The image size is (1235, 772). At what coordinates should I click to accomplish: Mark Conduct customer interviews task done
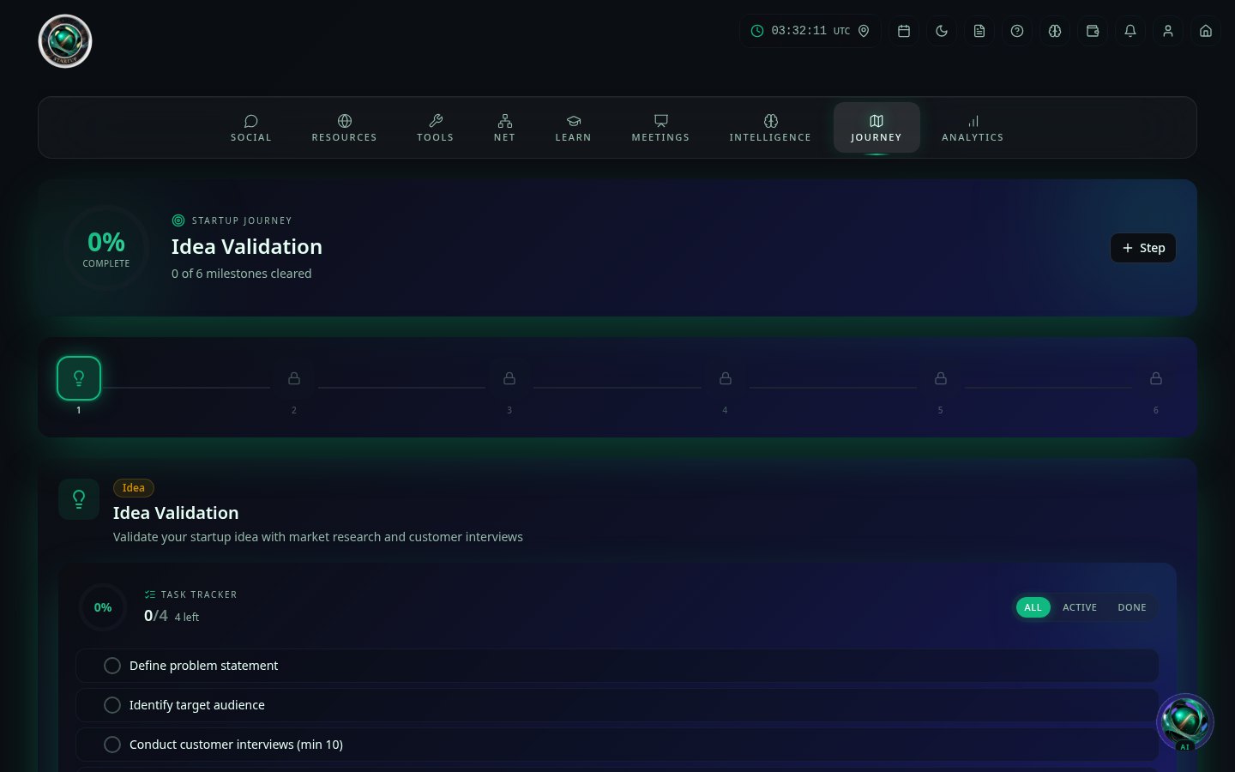[x=112, y=745]
